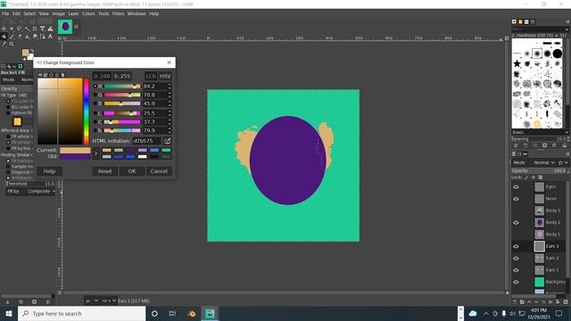Open the Colors menu
The height and width of the screenshot is (321, 571).
[88, 13]
